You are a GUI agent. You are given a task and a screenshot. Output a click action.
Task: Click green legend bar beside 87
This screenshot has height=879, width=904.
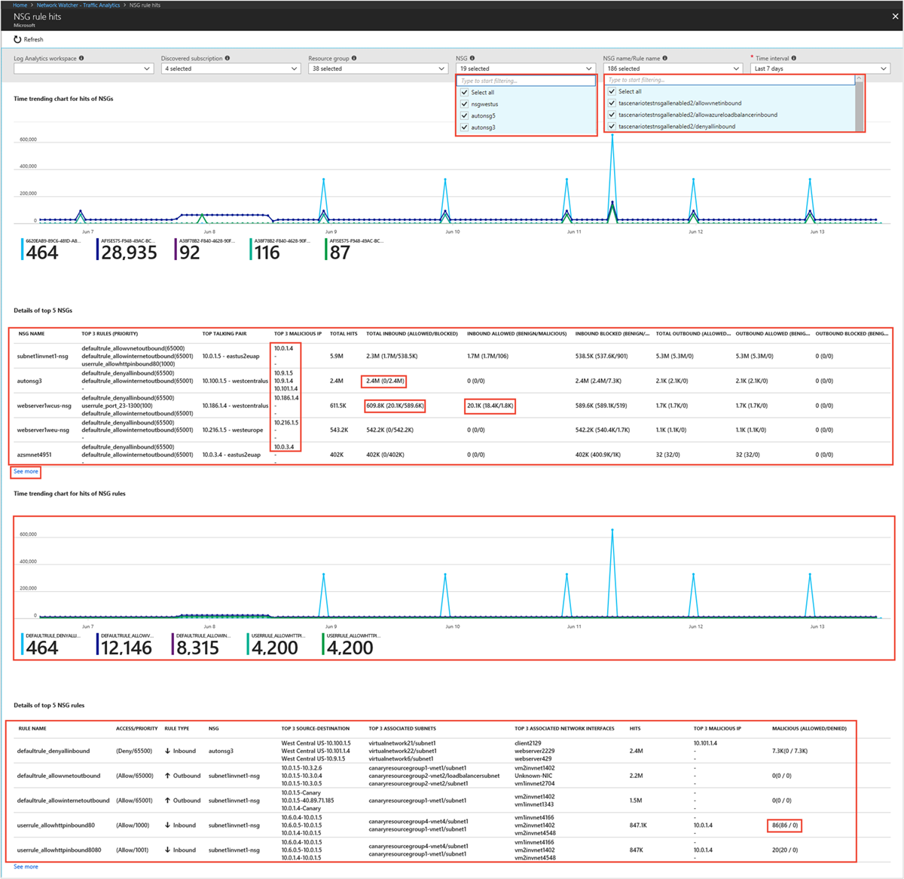point(326,250)
